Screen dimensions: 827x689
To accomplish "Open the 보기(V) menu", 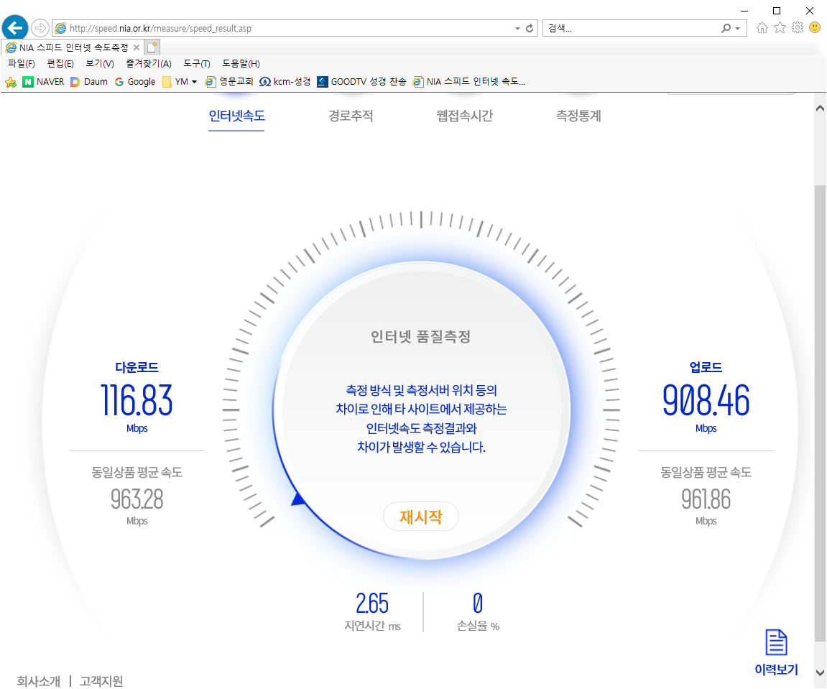I will click(100, 64).
